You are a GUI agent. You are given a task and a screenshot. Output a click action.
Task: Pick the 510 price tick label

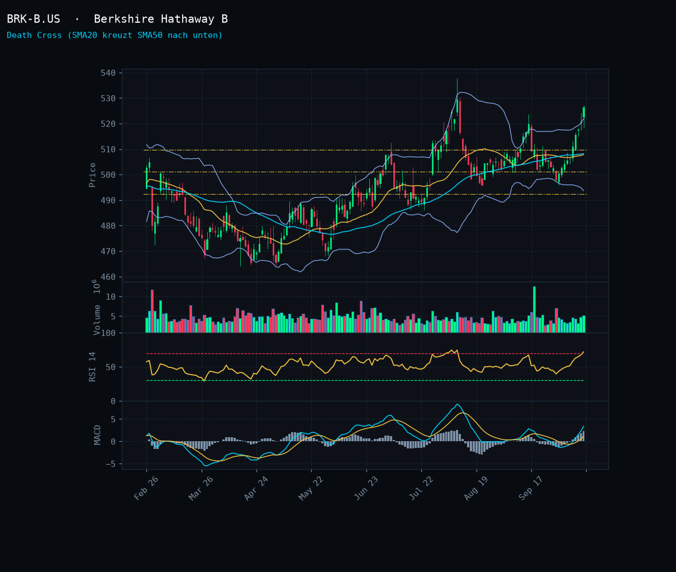[109, 149]
